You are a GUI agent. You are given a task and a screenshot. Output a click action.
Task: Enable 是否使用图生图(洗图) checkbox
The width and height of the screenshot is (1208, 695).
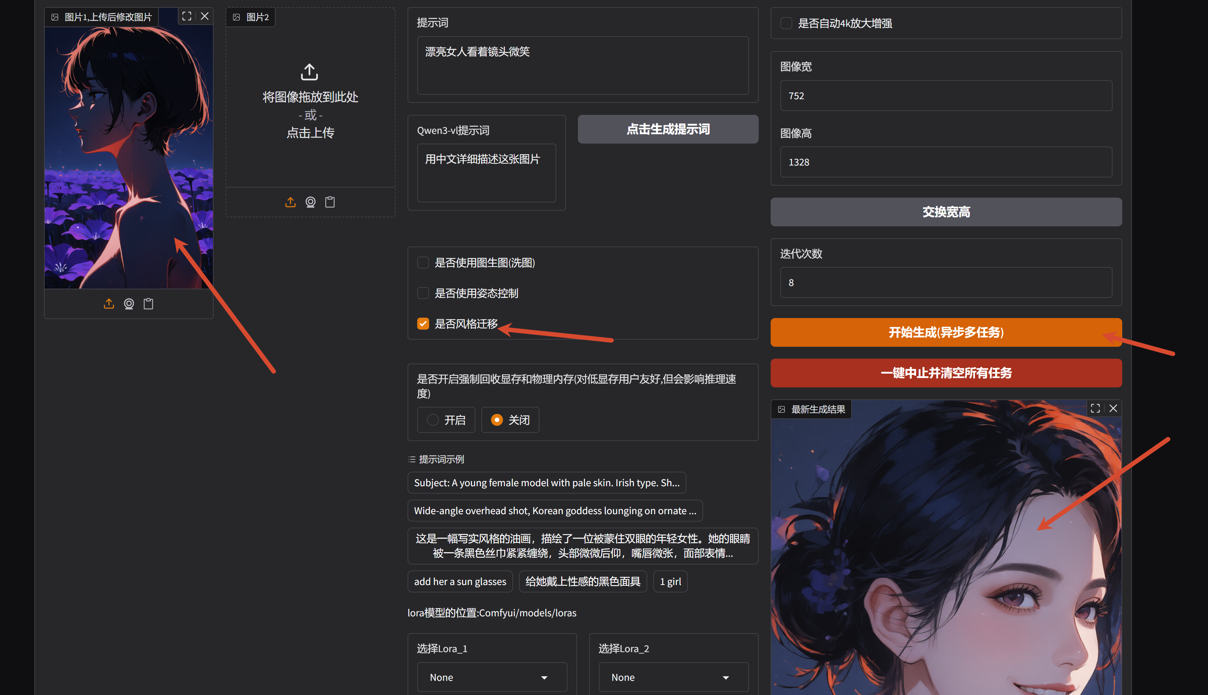pyautogui.click(x=423, y=262)
